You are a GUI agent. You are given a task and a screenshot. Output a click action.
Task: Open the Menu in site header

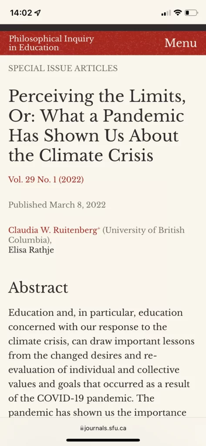point(180,43)
